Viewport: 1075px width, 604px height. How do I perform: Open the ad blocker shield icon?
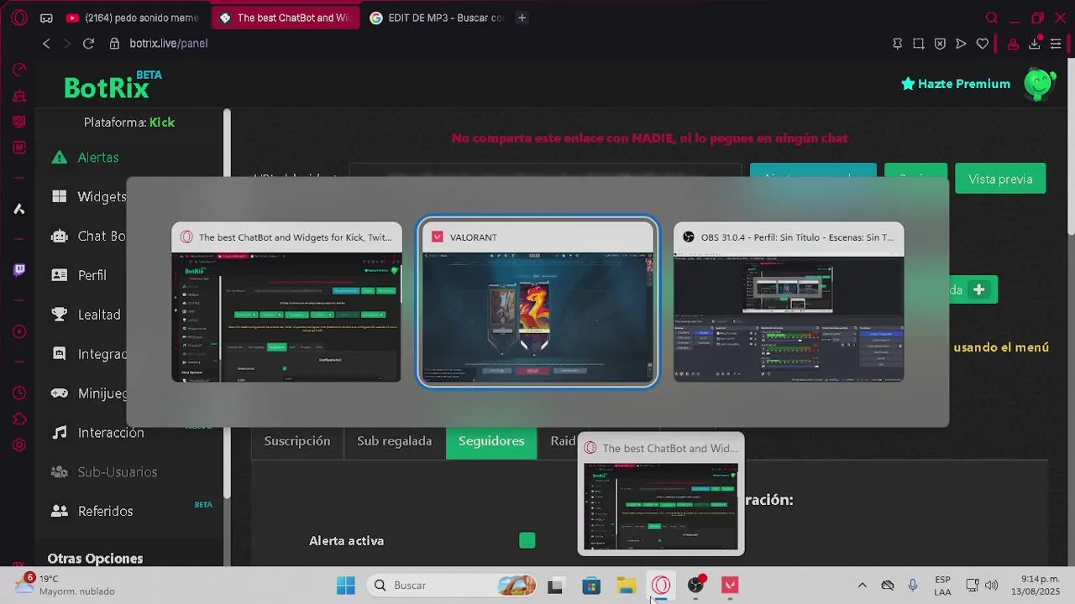[x=940, y=44]
